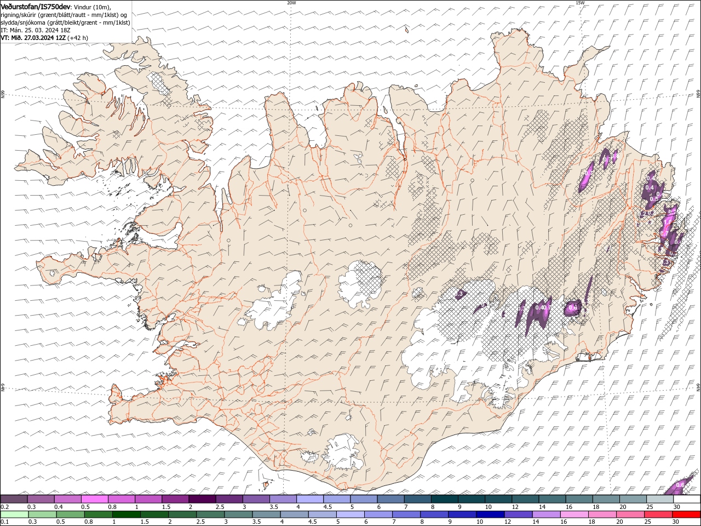Select the darkest green rain swatch labeled 1

(126, 514)
